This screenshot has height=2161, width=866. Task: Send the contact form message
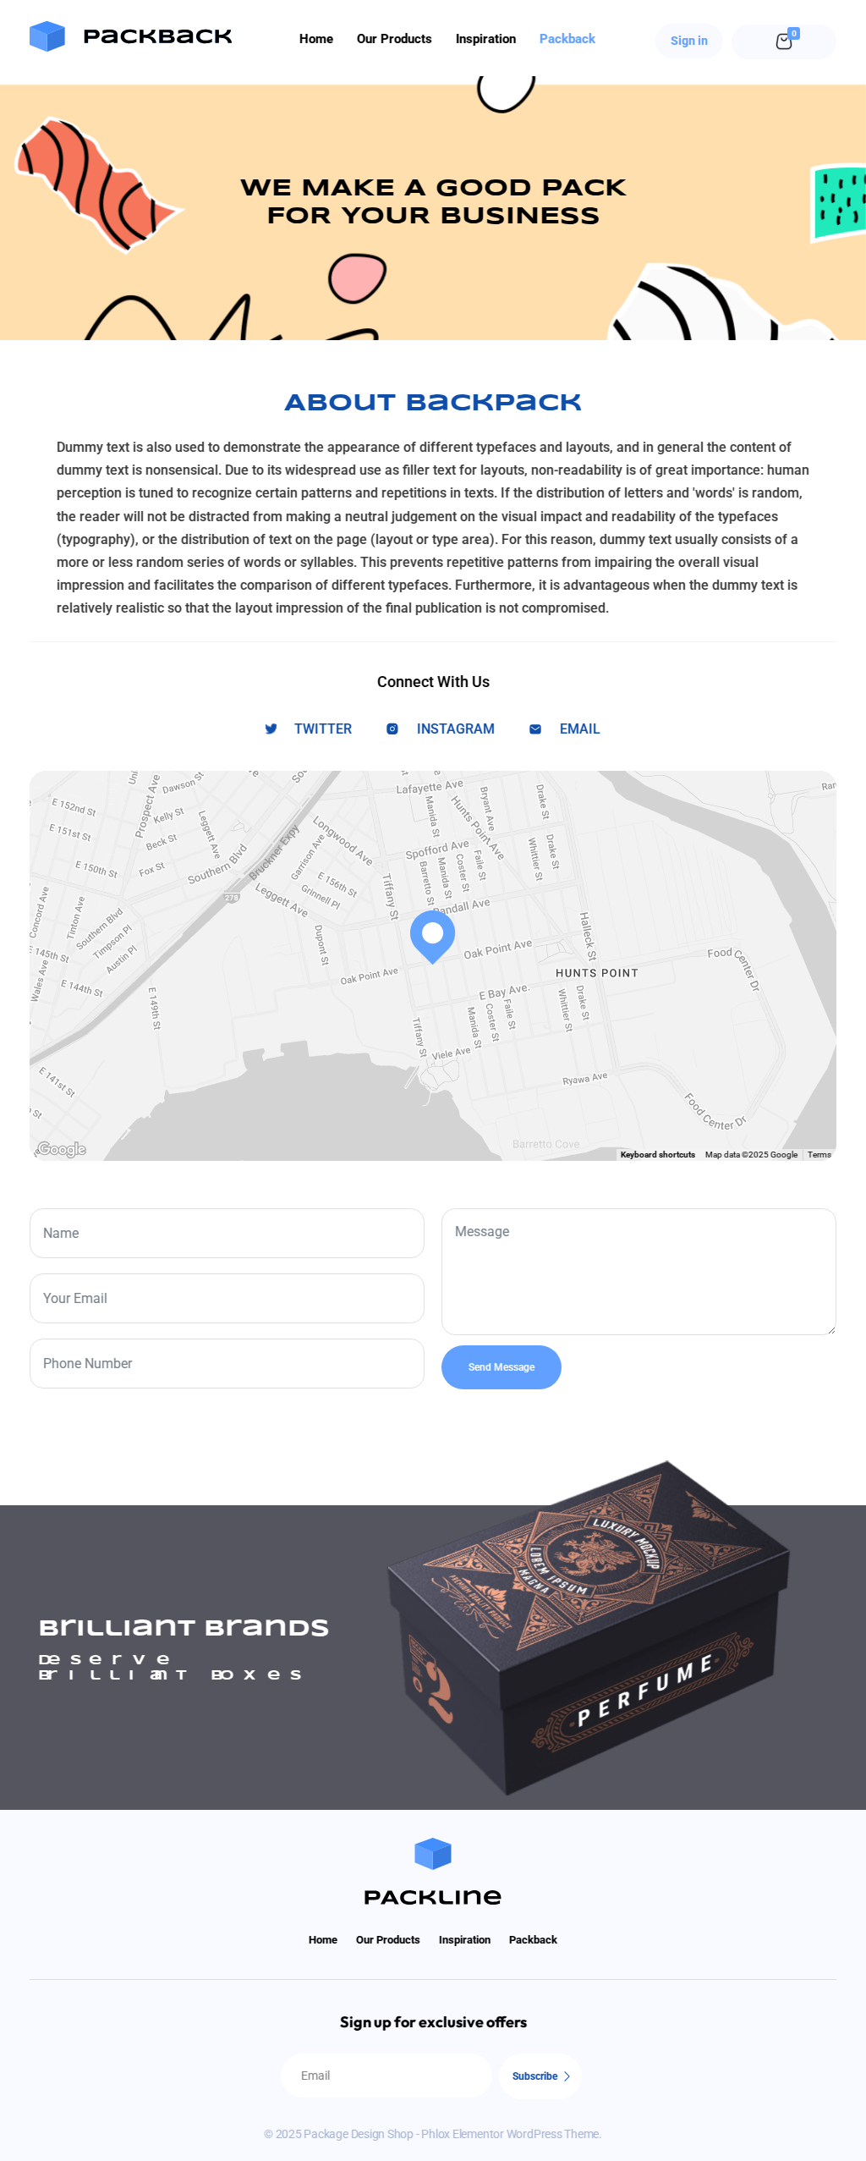[502, 1366]
